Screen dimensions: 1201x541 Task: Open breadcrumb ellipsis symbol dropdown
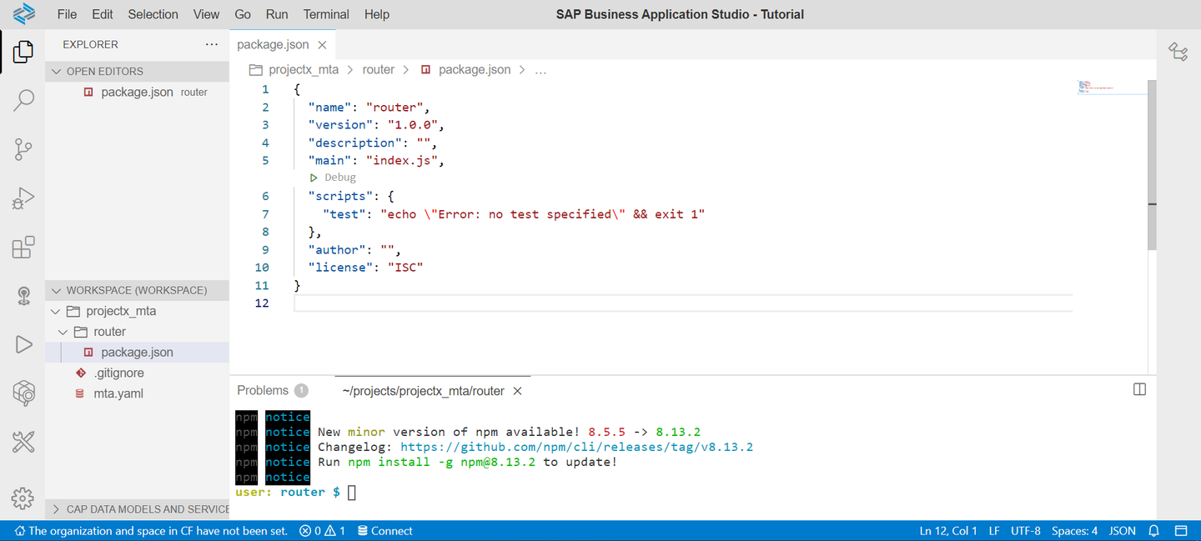click(x=540, y=70)
